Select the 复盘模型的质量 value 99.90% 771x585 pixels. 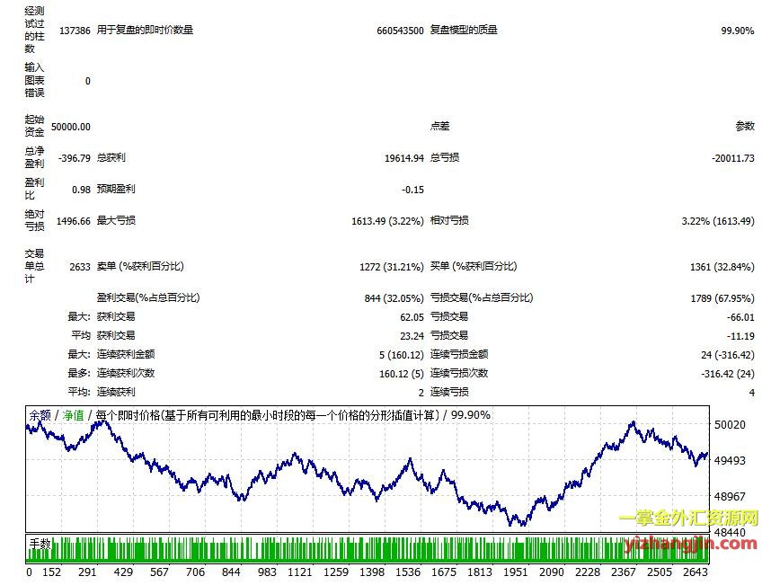737,31
